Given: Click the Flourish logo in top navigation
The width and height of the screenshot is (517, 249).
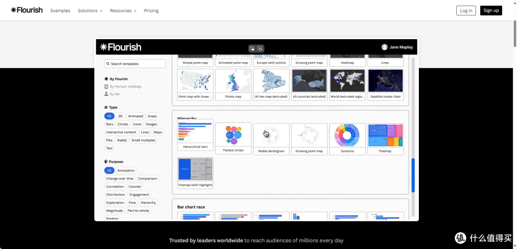Looking at the screenshot, I should point(27,10).
